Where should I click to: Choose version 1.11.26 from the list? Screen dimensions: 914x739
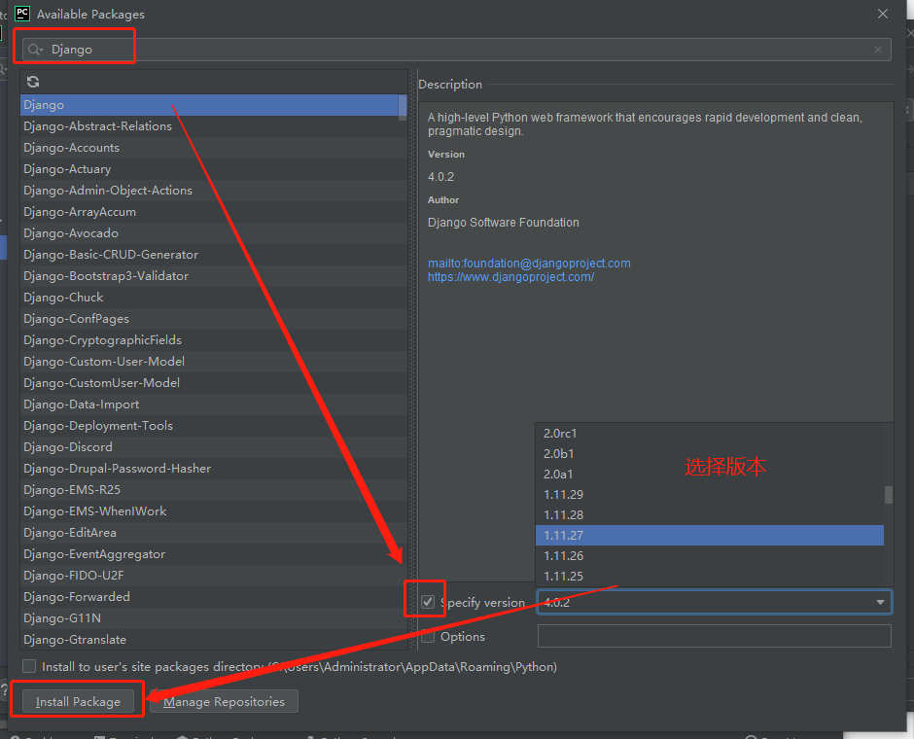tap(710, 555)
